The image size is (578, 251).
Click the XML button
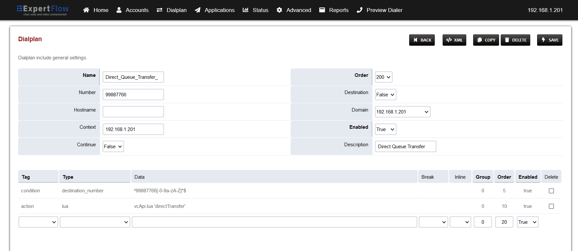(x=454, y=40)
